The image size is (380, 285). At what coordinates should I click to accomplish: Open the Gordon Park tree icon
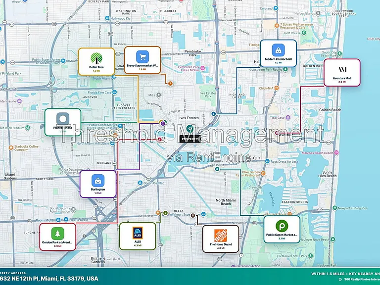(58, 234)
